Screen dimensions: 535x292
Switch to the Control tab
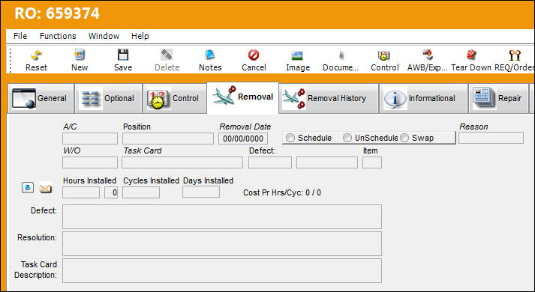(x=175, y=98)
